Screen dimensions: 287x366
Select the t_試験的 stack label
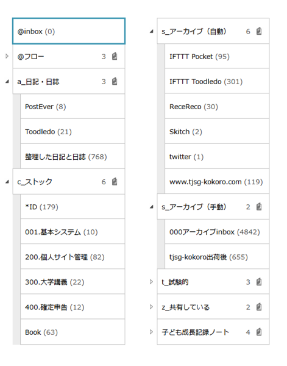pos(175,282)
